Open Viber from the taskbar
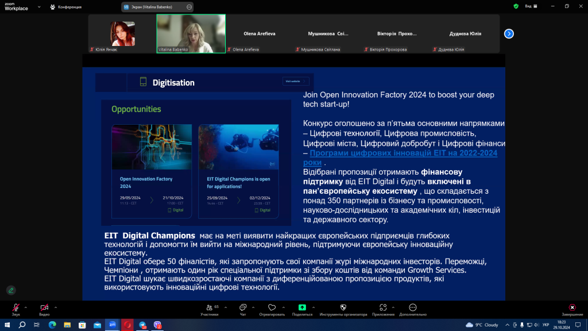Viewport: 588px width, 331px height. coord(157,325)
